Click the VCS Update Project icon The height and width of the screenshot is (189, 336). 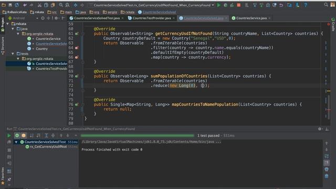255,5
